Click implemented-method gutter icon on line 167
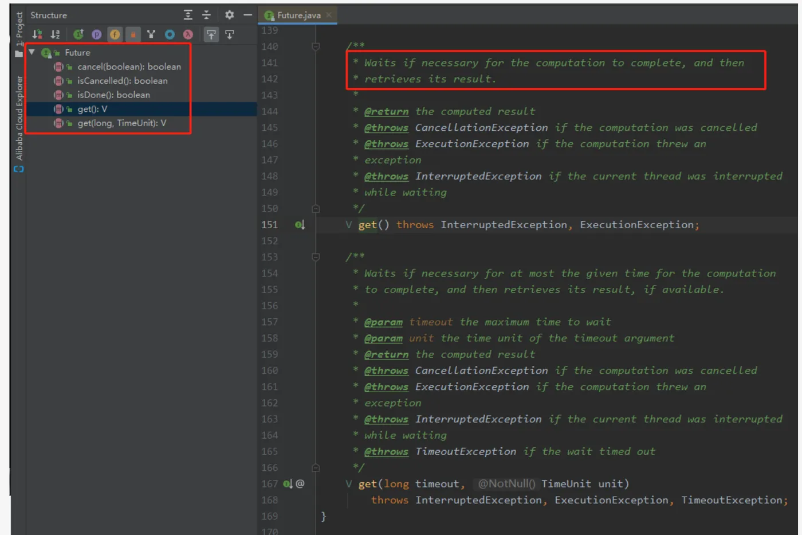 (288, 484)
